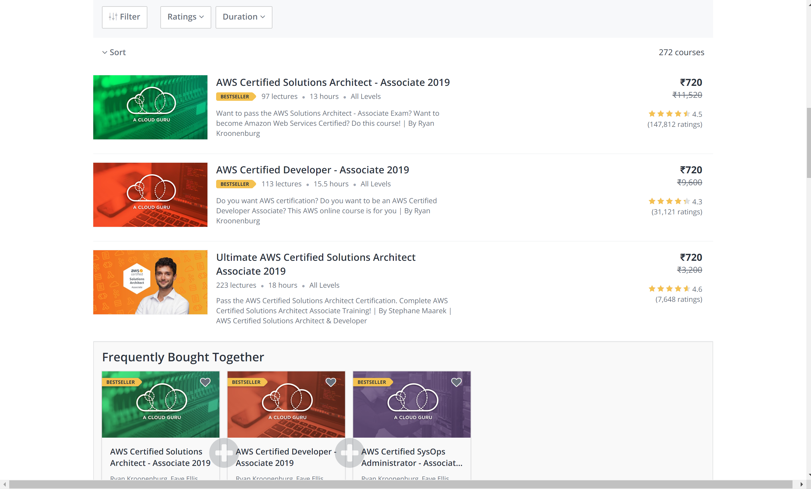
Task: Expand the Sort options
Action: tap(114, 52)
